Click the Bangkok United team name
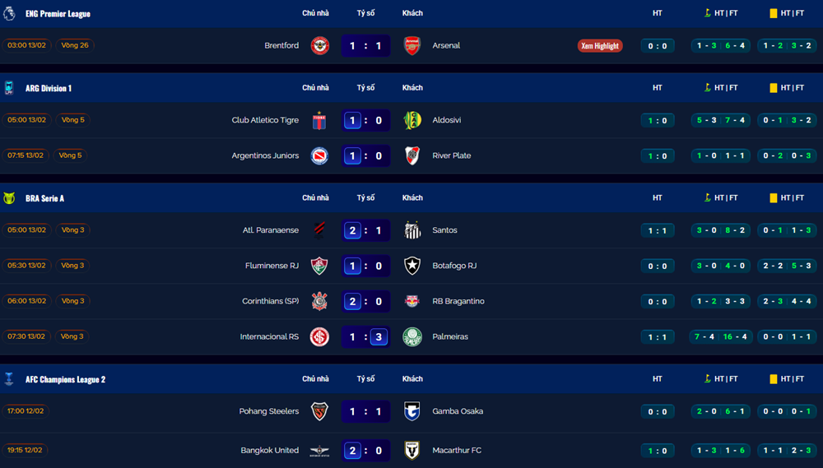The height and width of the screenshot is (468, 823). [x=269, y=450]
